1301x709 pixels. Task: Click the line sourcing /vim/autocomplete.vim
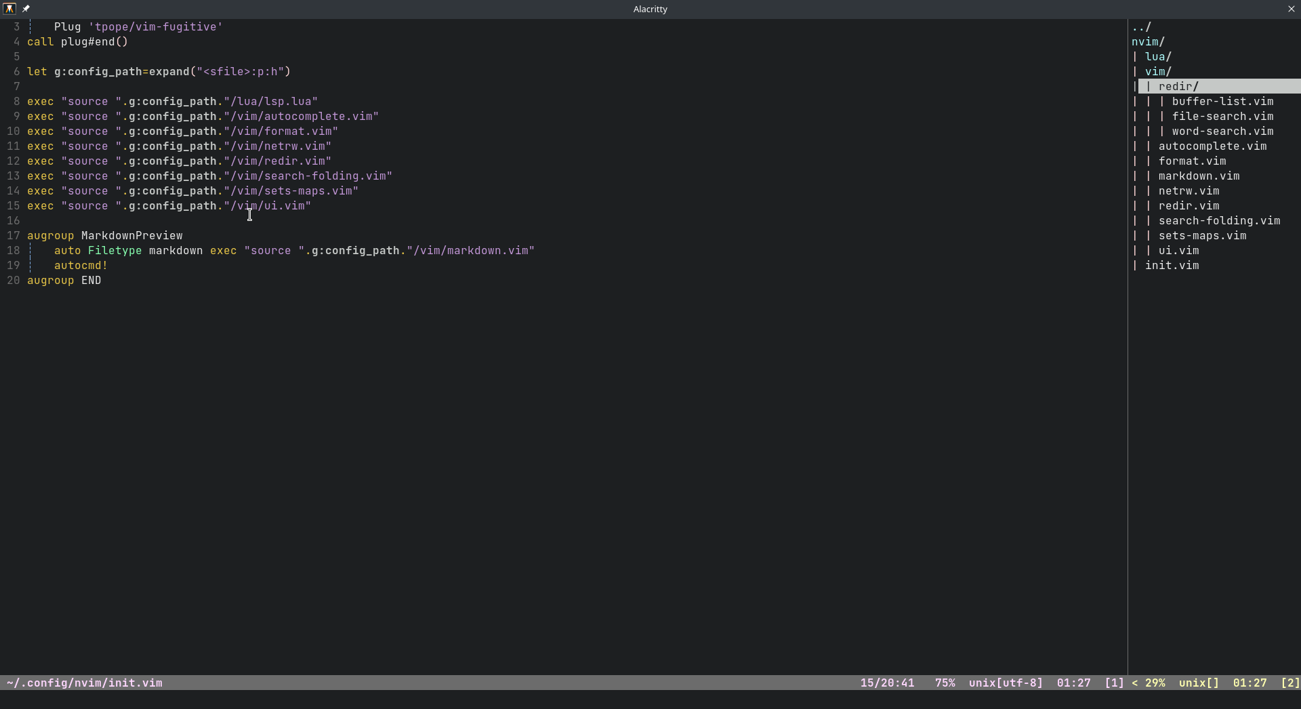pos(203,117)
